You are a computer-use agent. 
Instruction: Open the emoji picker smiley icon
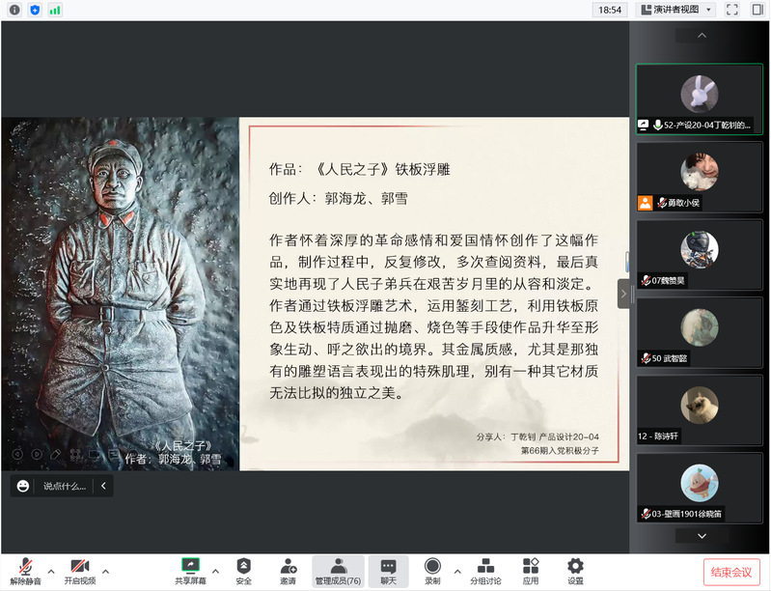(x=23, y=487)
